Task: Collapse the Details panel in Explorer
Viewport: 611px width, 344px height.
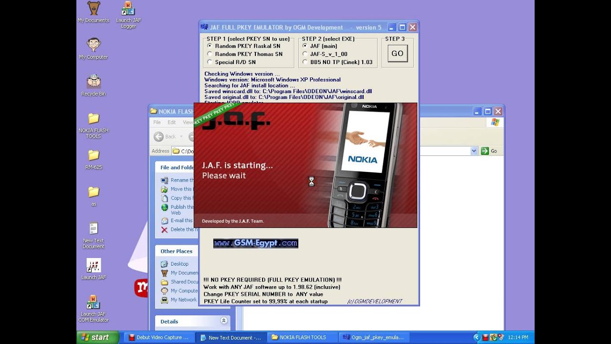Action: [x=223, y=321]
